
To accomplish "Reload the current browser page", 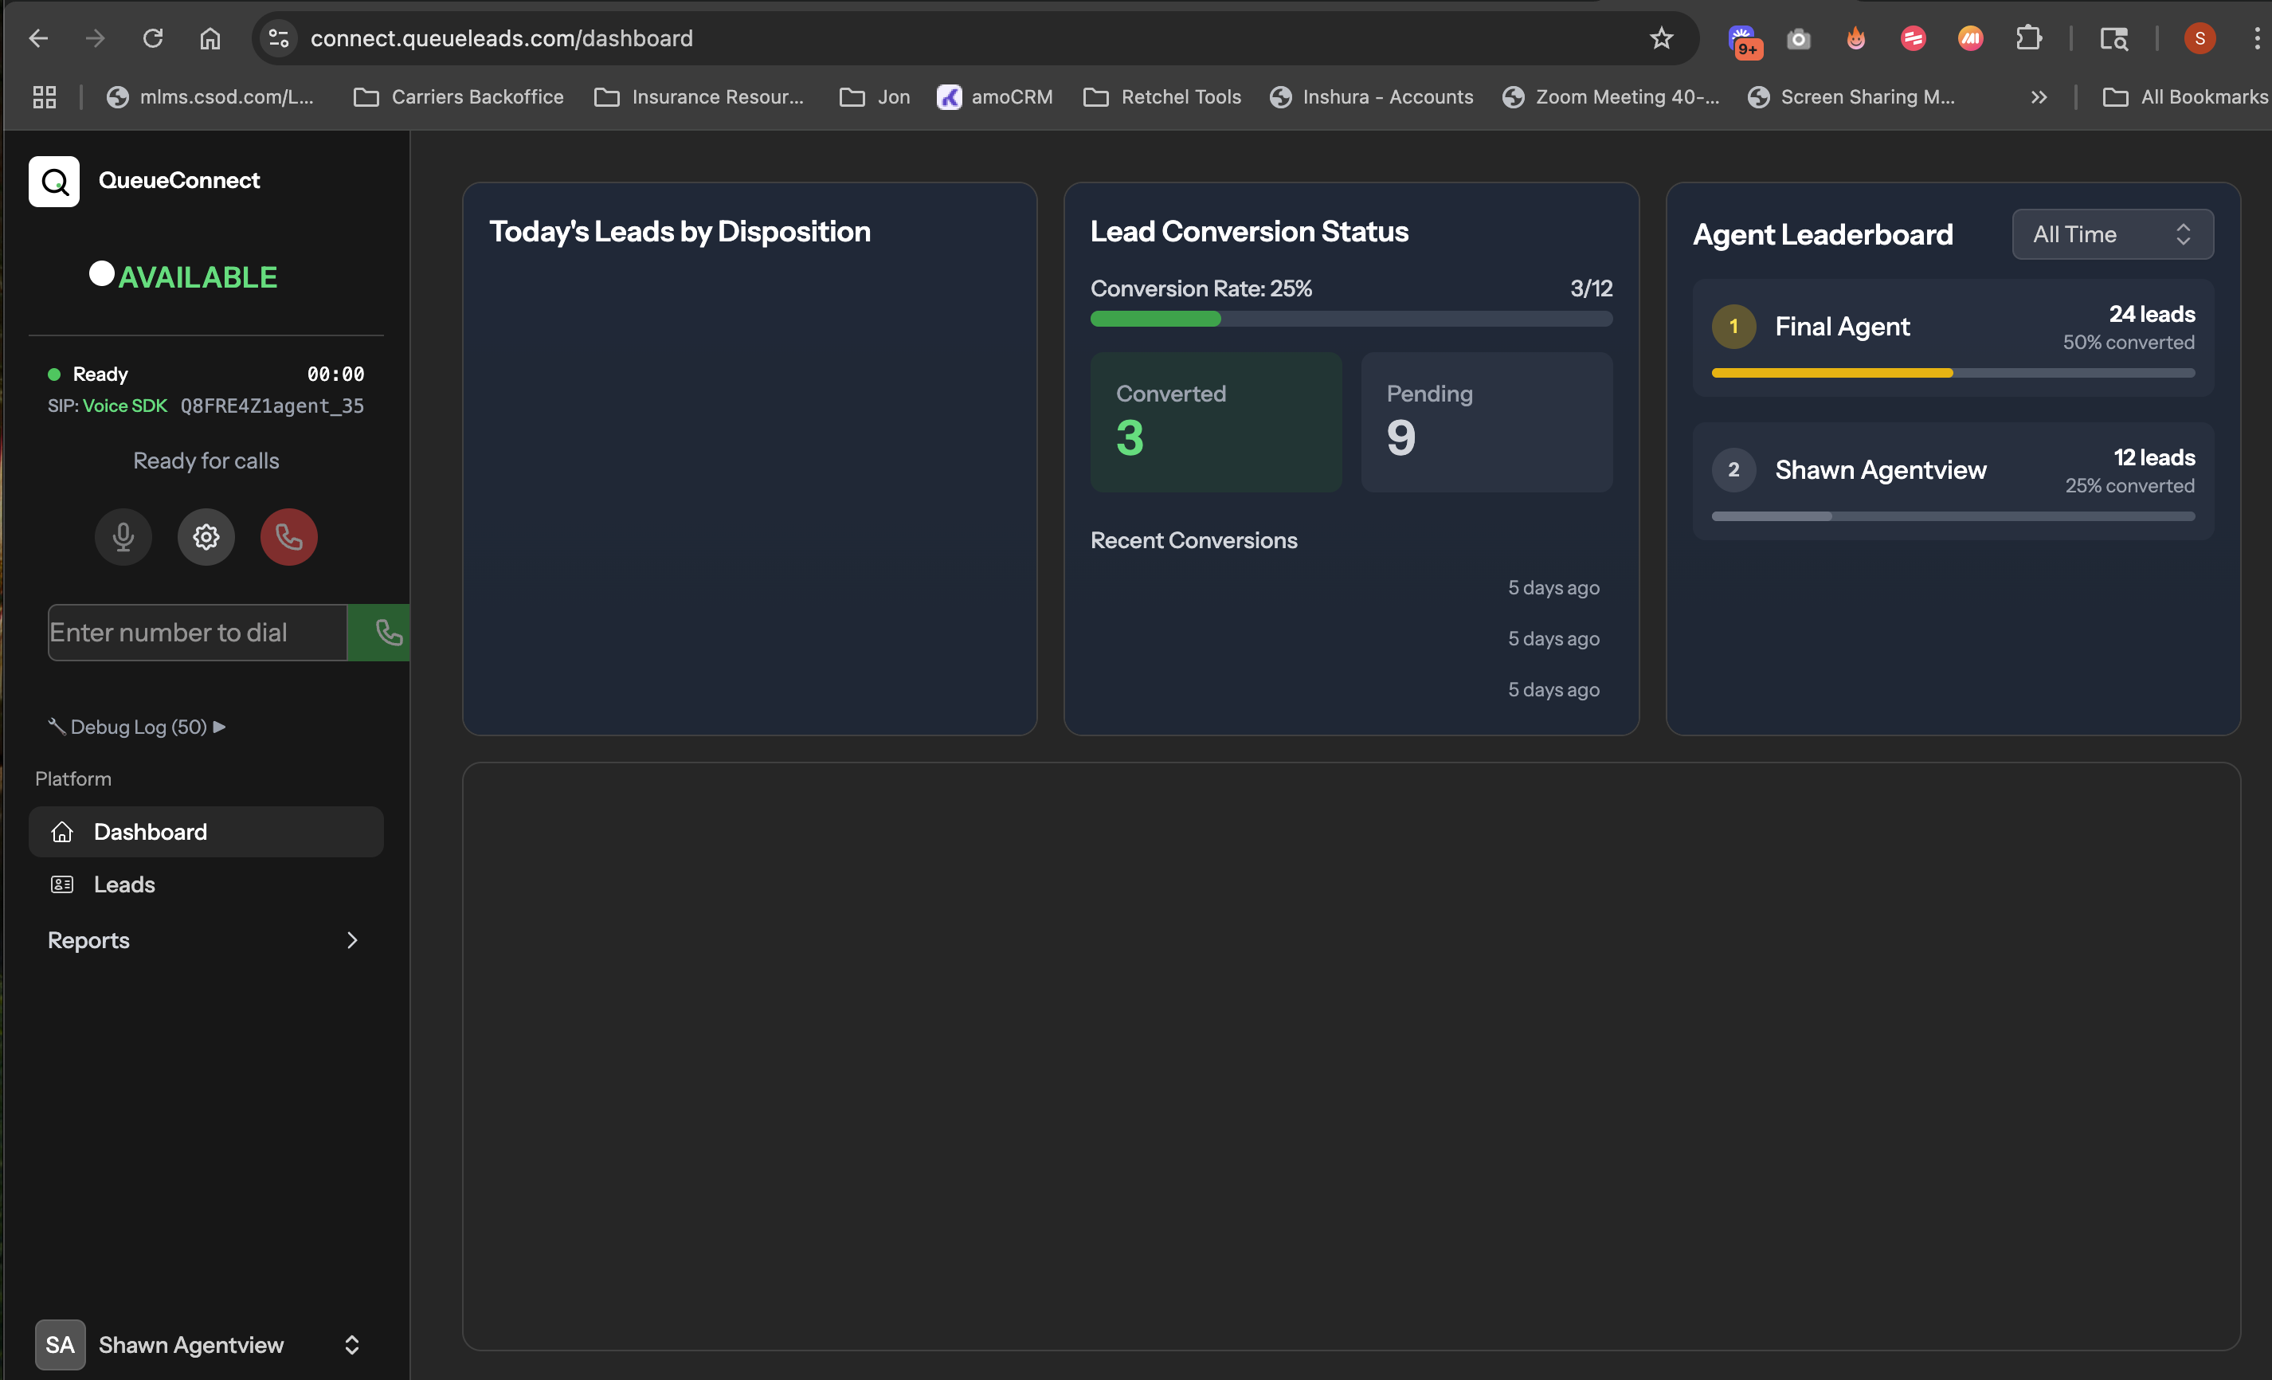I will coord(153,37).
